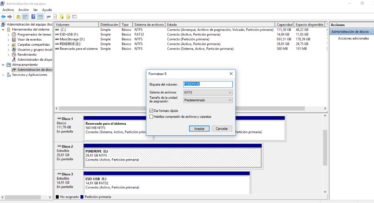Screen dimensions: 374x203
Task: Click the blue Back arrow in toolbar
Action: click(3, 16)
